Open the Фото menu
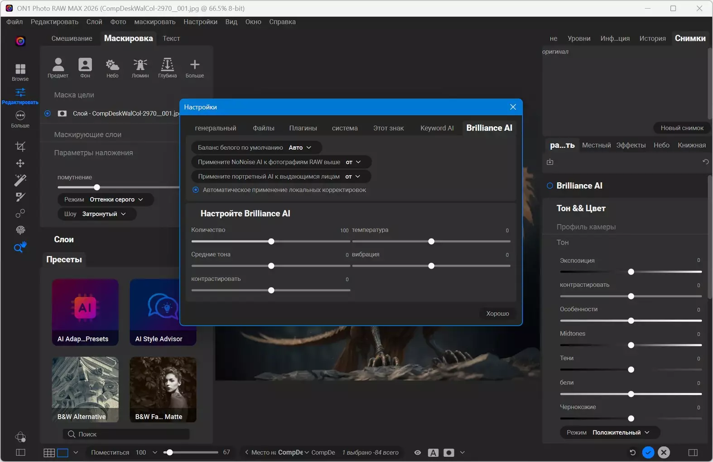This screenshot has height=462, width=713. click(118, 22)
